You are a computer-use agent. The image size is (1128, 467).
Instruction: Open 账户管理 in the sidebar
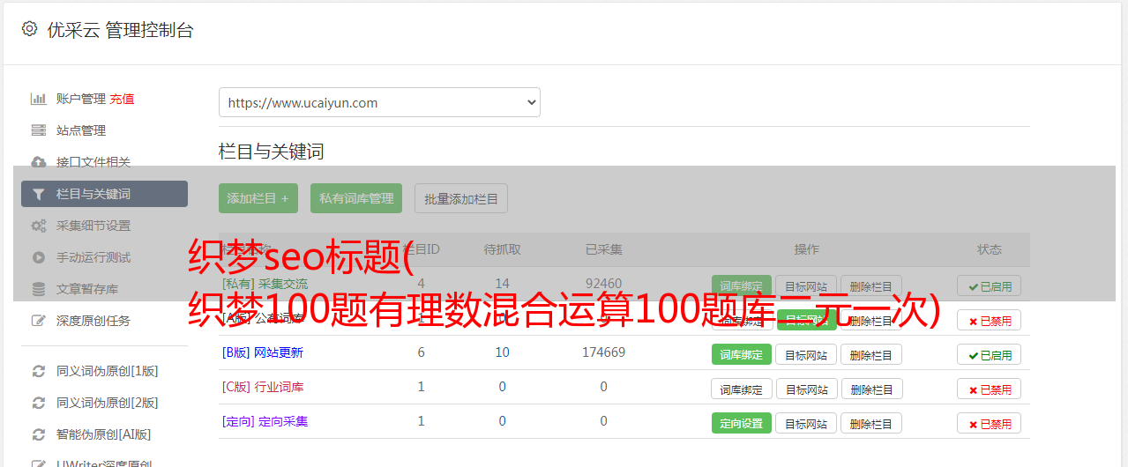(80, 99)
